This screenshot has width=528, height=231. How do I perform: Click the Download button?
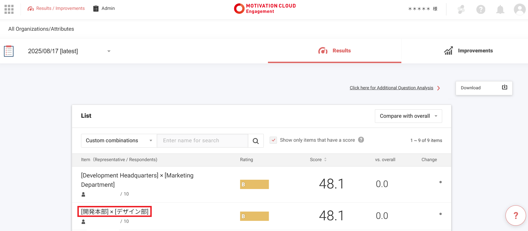(x=484, y=88)
